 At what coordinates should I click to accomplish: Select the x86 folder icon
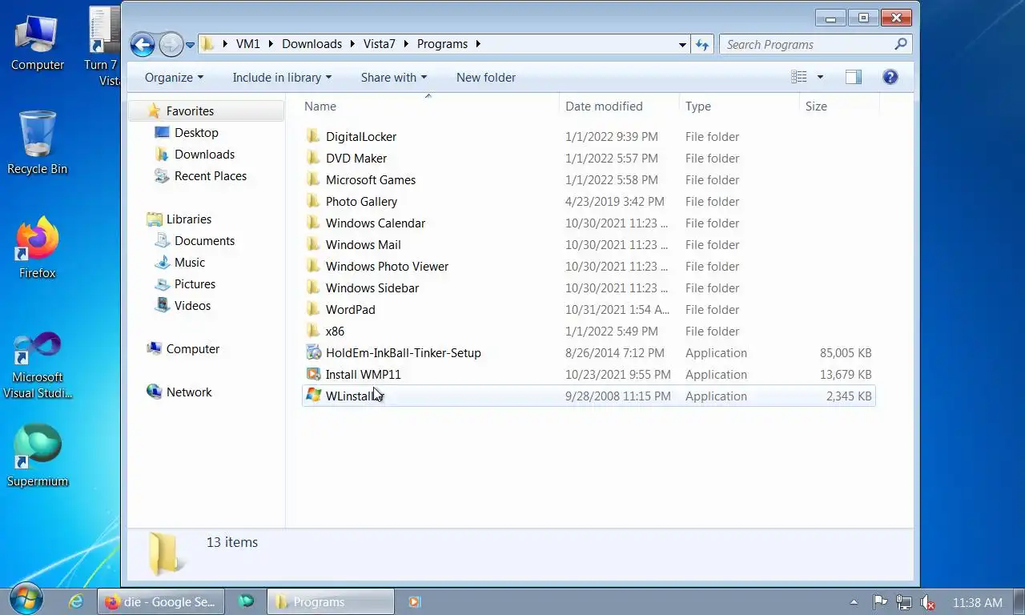click(x=313, y=331)
